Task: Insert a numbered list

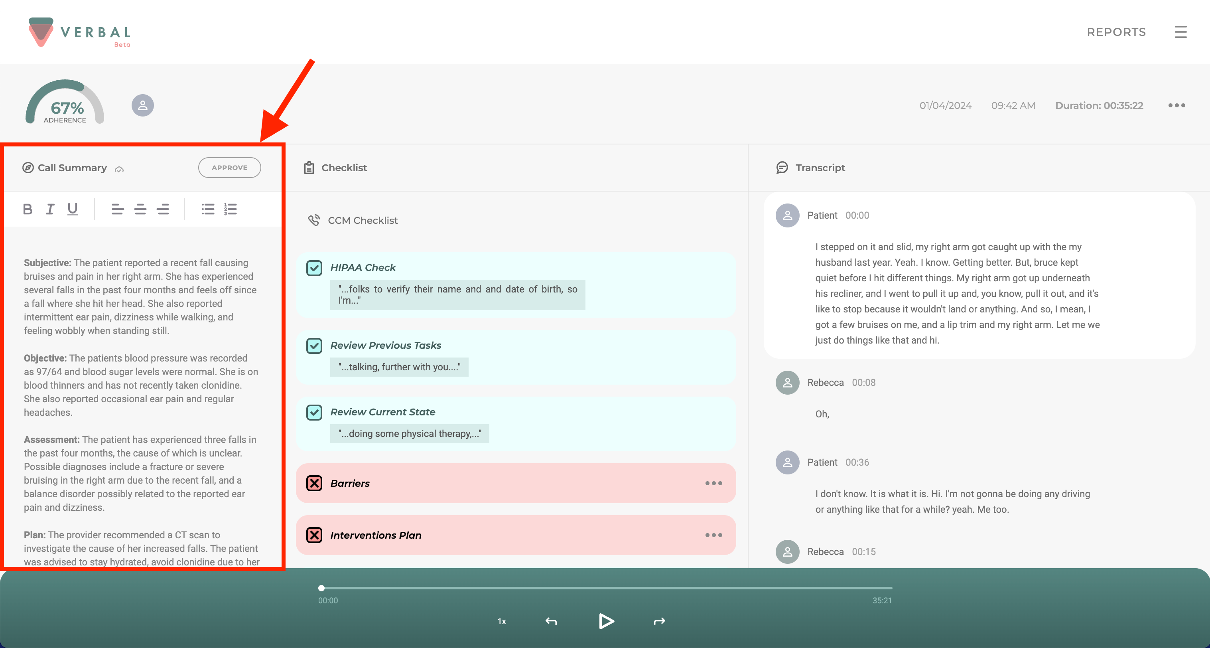Action: [x=230, y=209]
